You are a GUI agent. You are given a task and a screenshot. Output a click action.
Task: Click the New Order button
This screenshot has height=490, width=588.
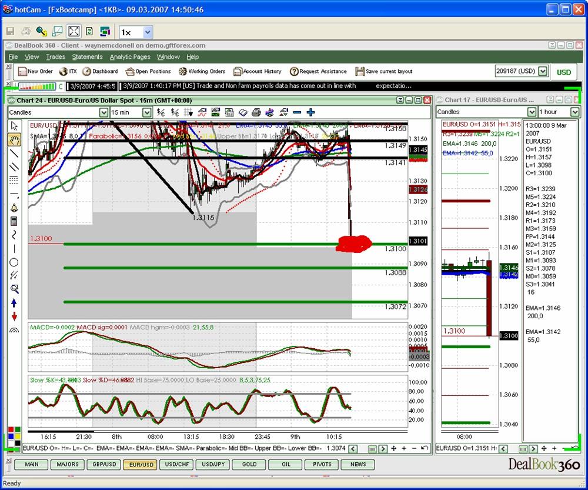36,71
